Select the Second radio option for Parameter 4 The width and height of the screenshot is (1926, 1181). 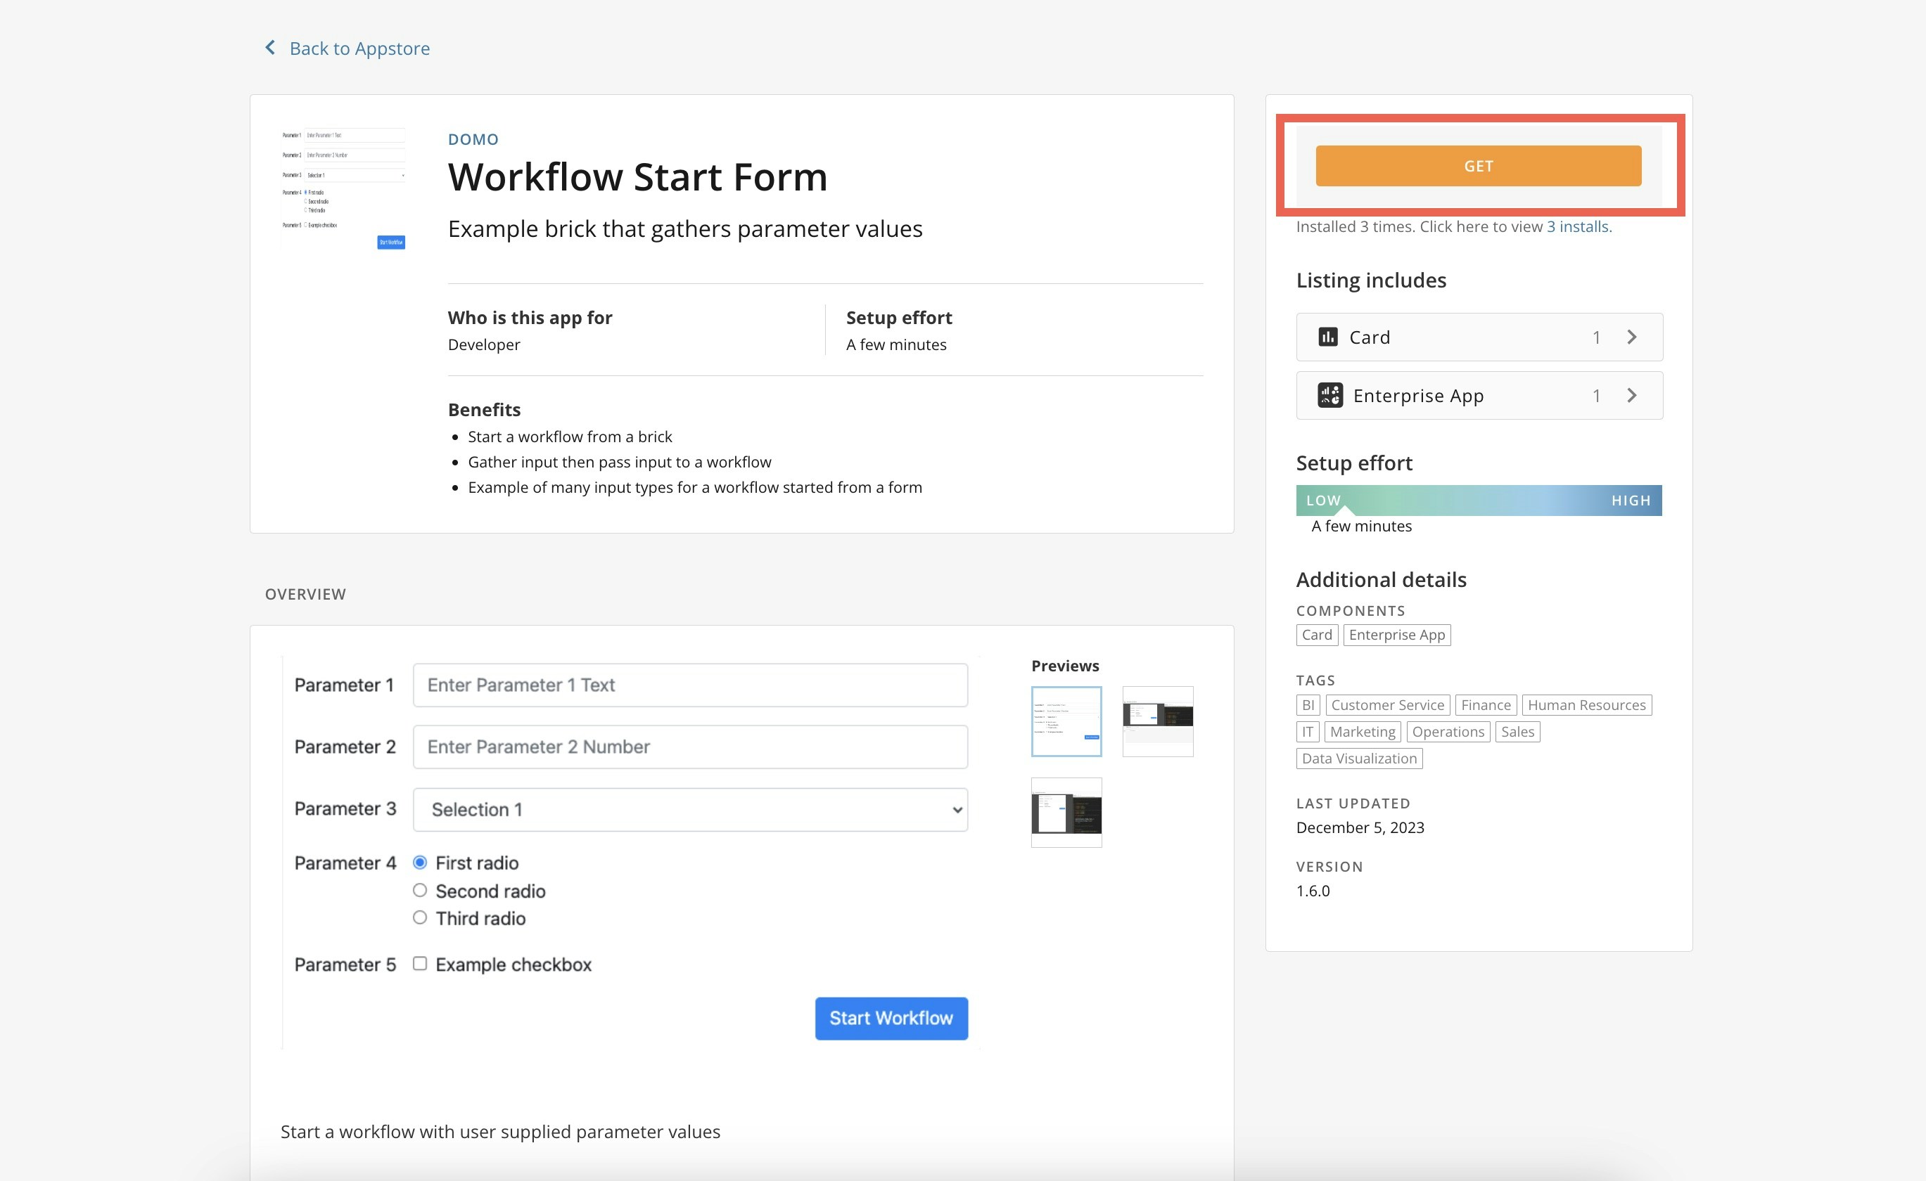(x=420, y=890)
